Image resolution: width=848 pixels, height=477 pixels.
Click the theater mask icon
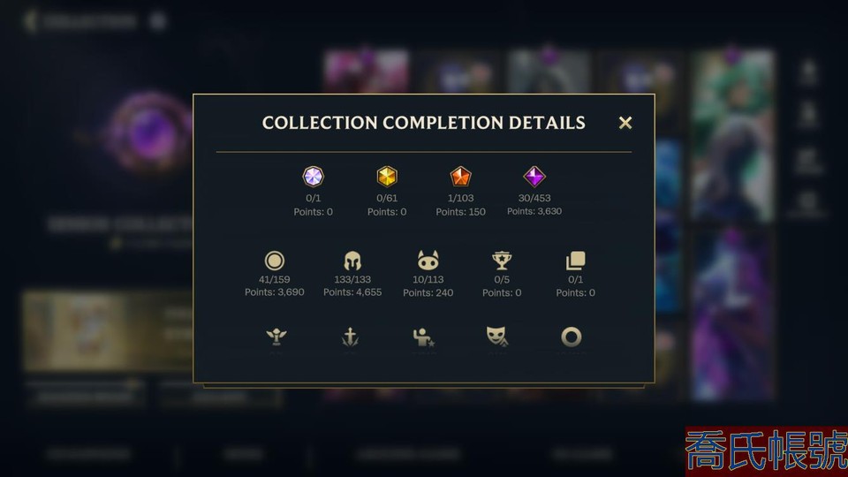click(x=496, y=336)
